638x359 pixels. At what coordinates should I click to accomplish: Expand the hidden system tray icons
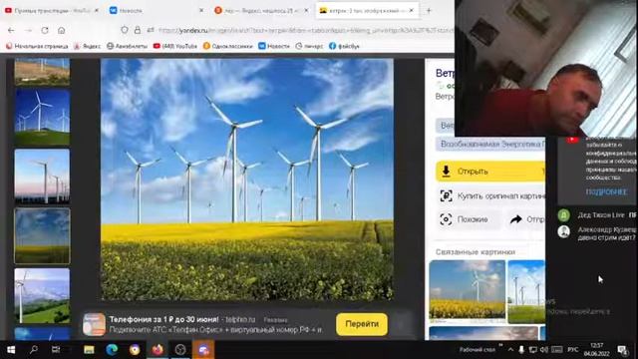[x=510, y=350]
